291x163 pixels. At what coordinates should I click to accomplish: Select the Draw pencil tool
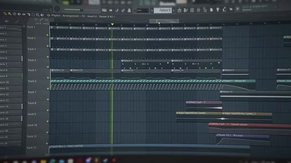(5, 14)
